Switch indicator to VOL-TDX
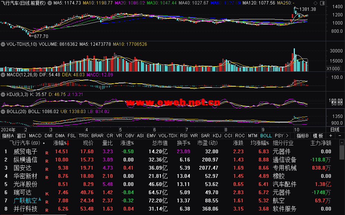The height and width of the screenshot is (215, 345). 167,136
